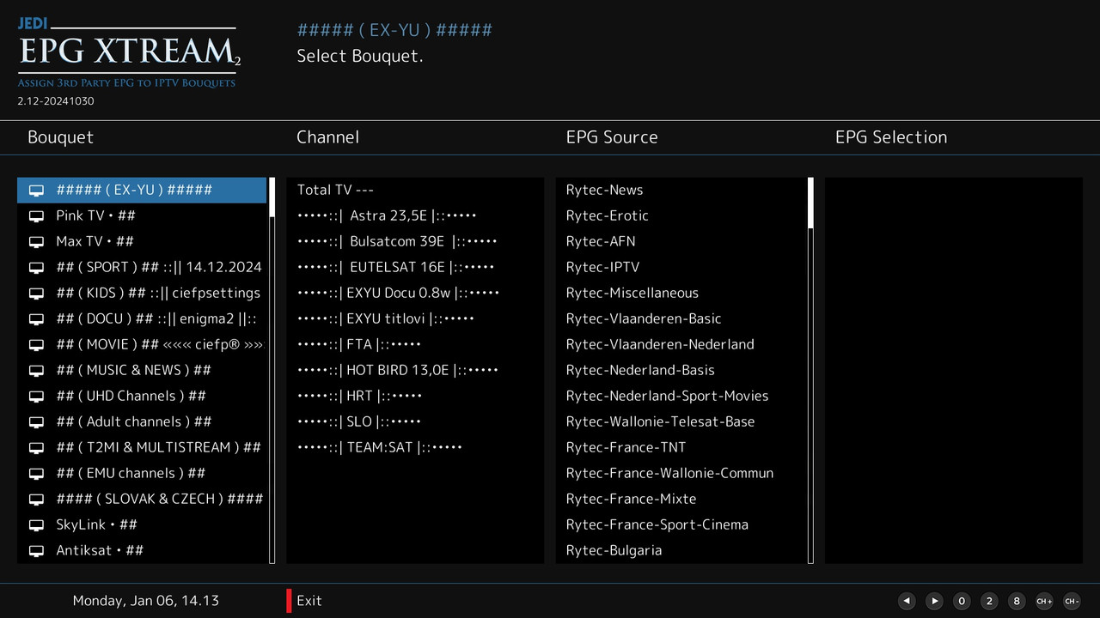Click the TV icon next to ## ( KIDS ) ##
1100x618 pixels.
click(x=36, y=294)
